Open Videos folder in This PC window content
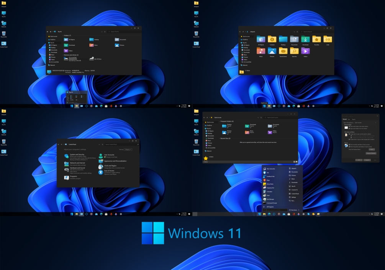Image resolution: width=385 pixels, height=270 pixels. (68, 51)
